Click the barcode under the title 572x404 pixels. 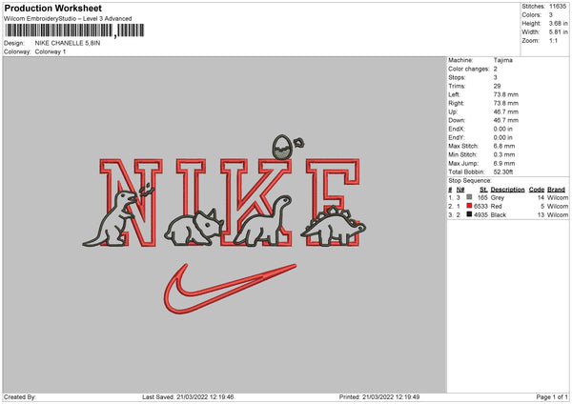[74, 30]
